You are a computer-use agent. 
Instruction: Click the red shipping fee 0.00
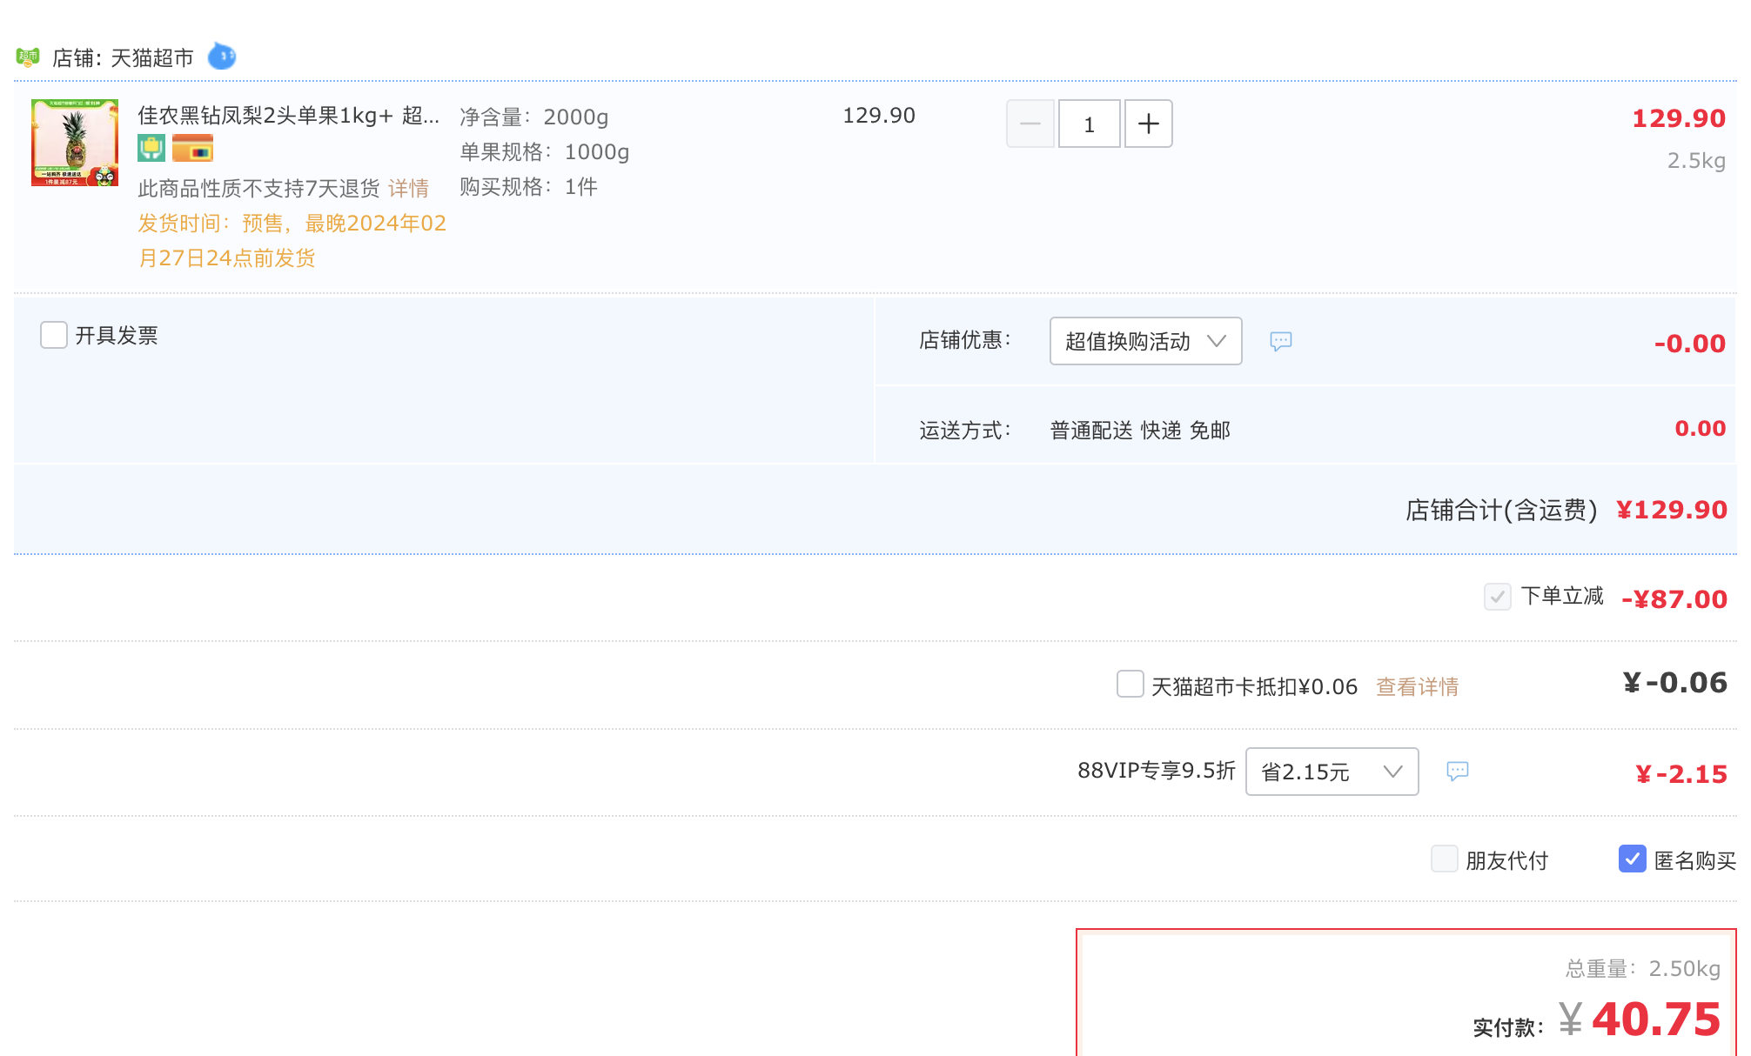[1701, 429]
